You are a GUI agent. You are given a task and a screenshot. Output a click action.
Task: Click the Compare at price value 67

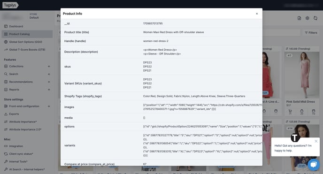pyautogui.click(x=145, y=164)
